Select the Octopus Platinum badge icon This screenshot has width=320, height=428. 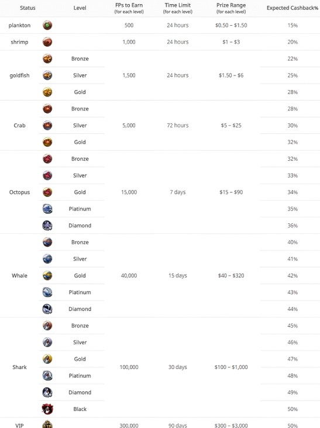(47, 209)
